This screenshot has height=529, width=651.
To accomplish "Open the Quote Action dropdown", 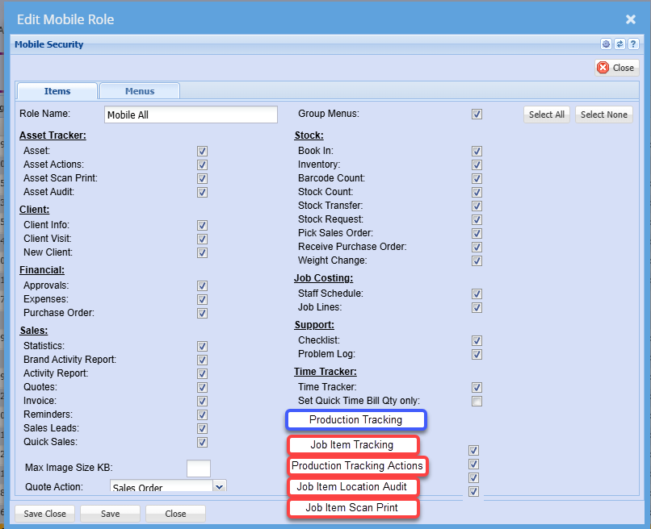I will (x=219, y=486).
